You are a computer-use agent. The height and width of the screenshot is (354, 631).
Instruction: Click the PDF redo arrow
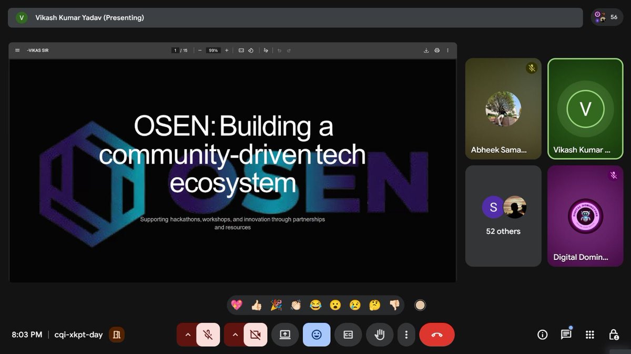[x=289, y=50]
